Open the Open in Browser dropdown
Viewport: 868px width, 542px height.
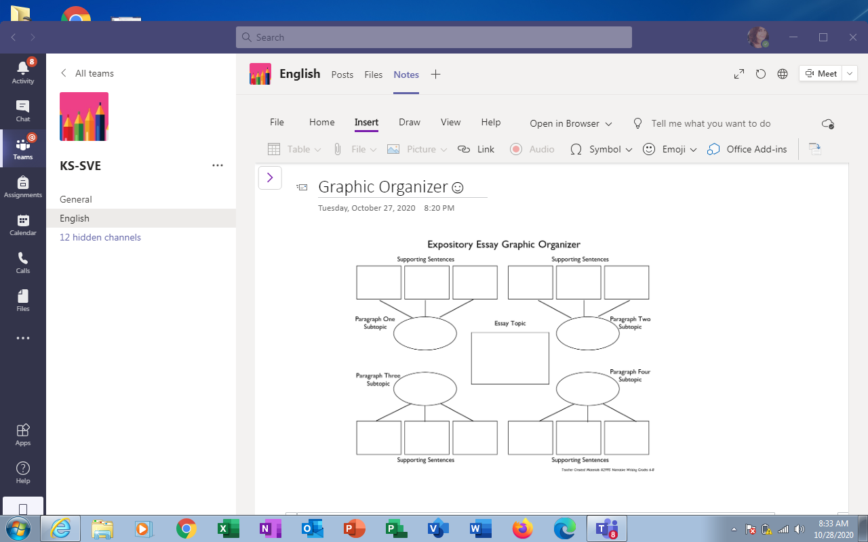[571, 123]
